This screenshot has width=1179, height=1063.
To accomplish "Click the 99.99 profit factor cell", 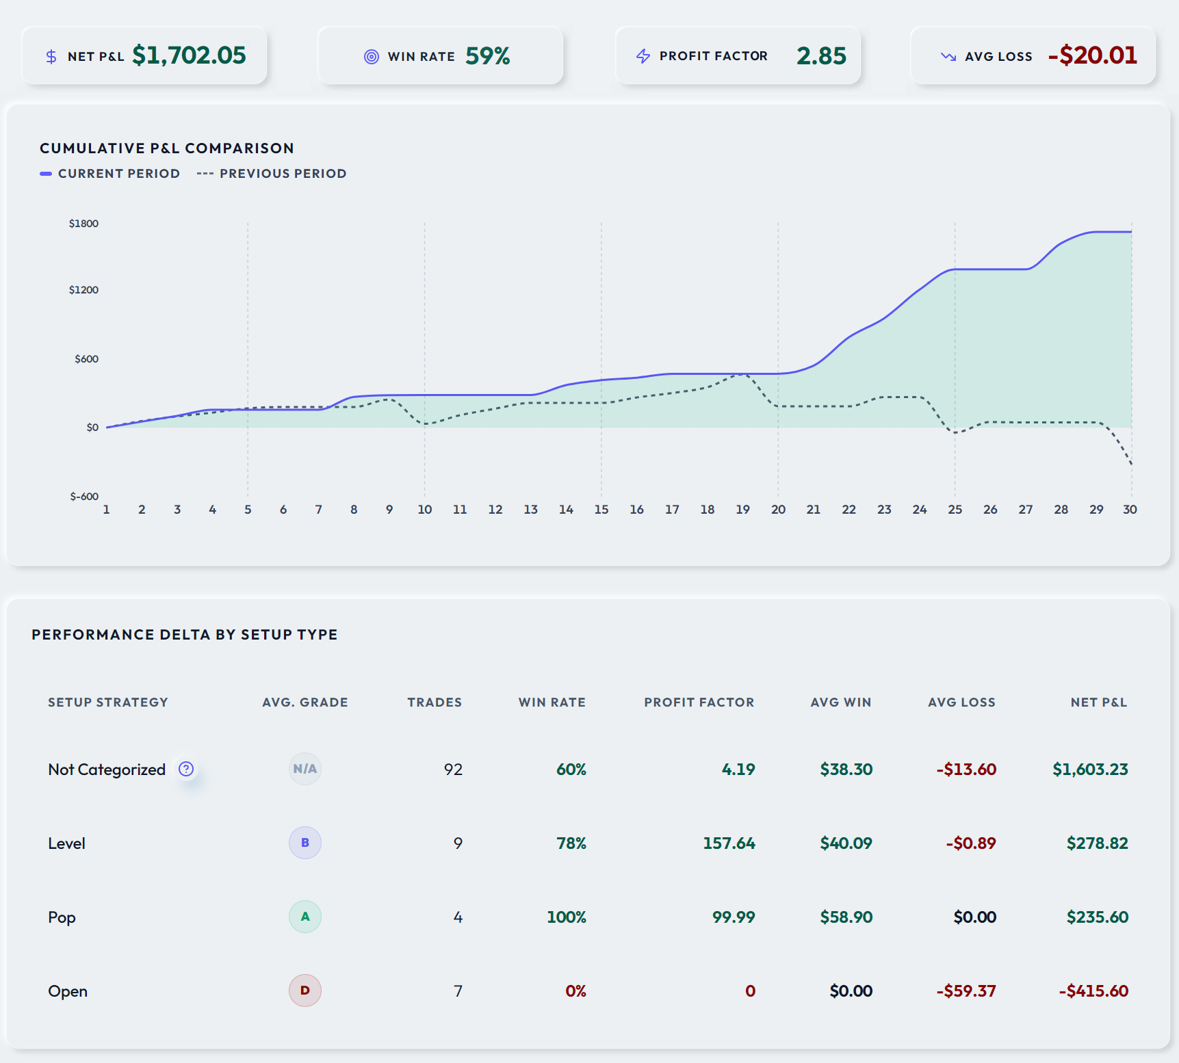I will (734, 917).
